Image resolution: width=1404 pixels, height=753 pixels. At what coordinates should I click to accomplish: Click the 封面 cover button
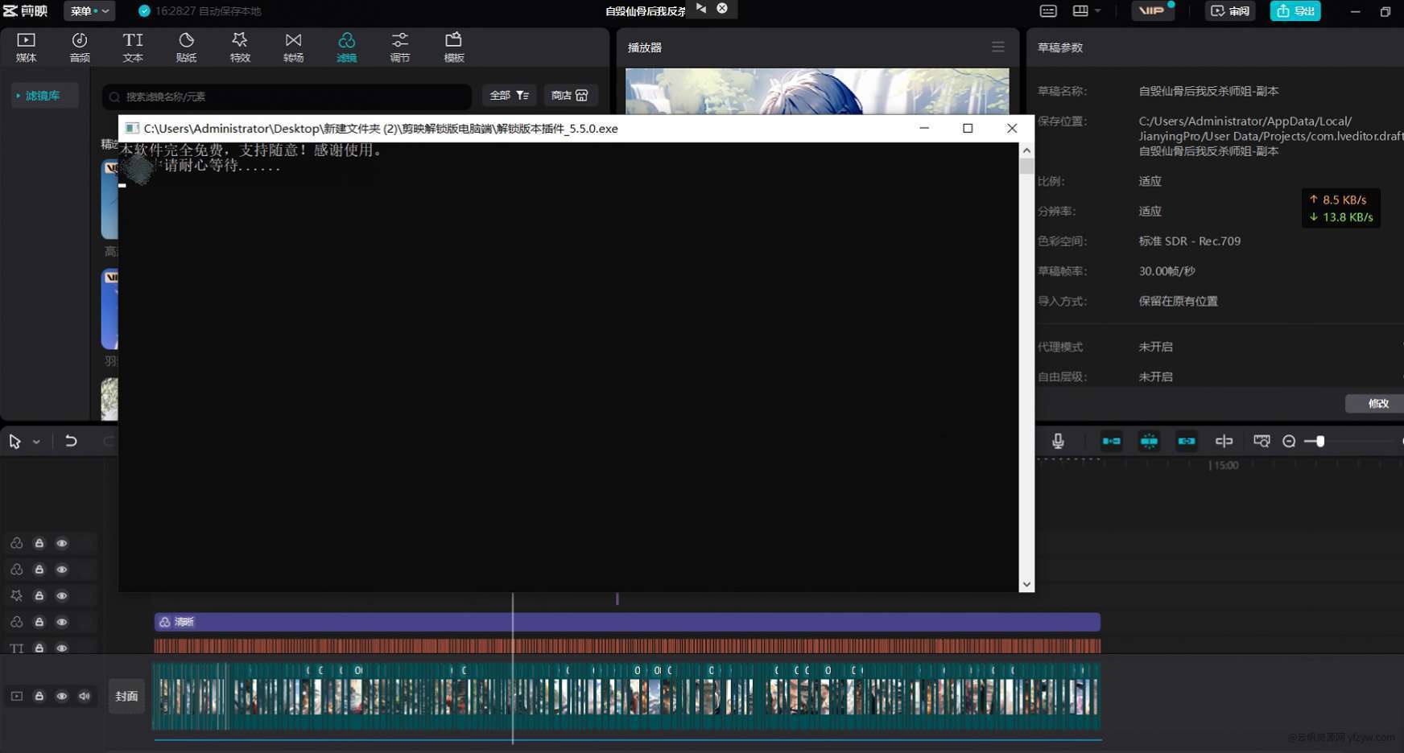(x=126, y=697)
